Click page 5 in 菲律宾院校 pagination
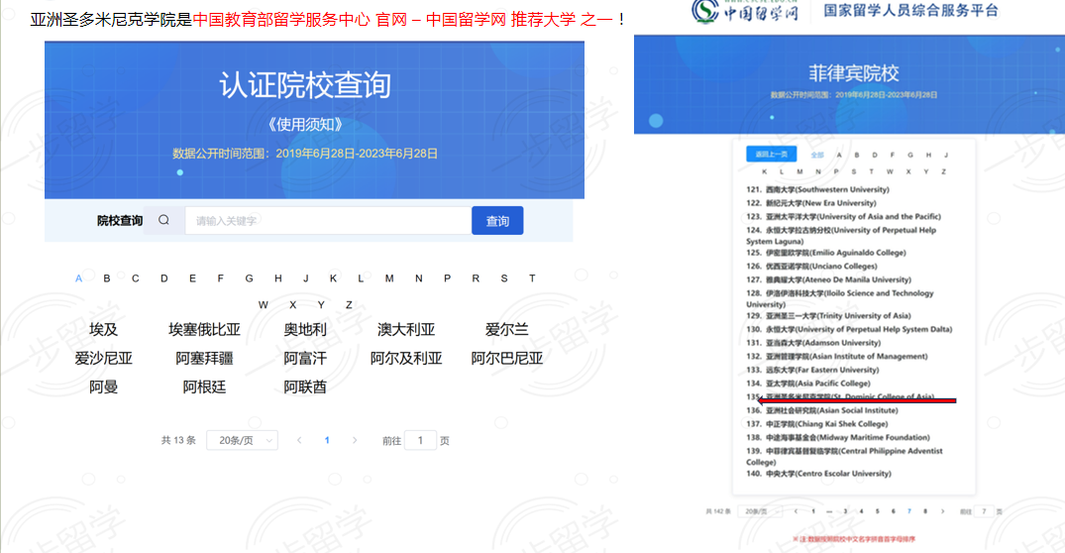This screenshot has width=1065, height=553. pyautogui.click(x=878, y=511)
